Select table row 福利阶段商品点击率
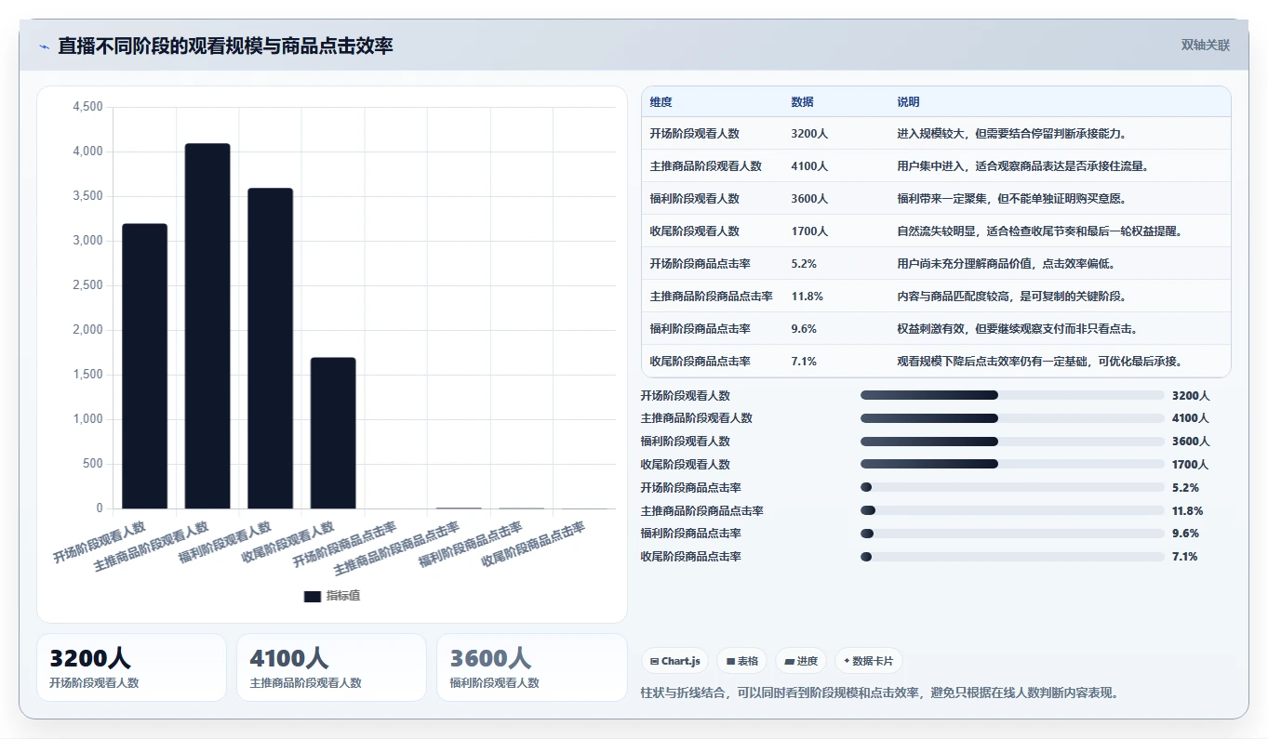The image size is (1268, 739). [x=936, y=329]
